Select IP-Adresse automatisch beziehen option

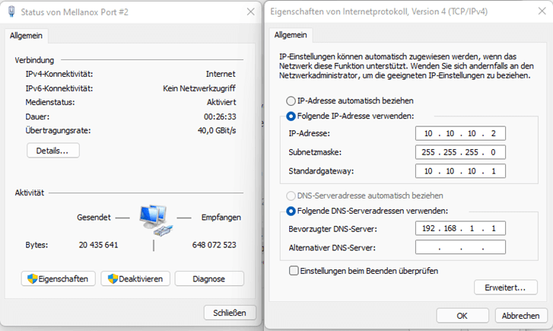pos(291,101)
